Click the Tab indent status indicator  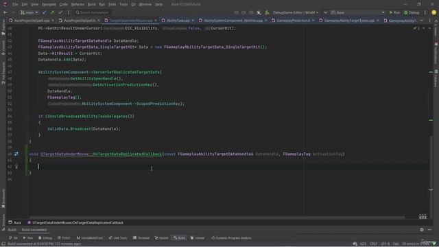396,244
